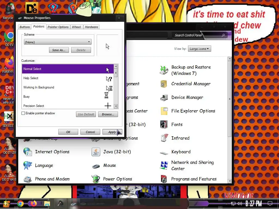
Task: Click the Customize list scroll down arrow
Action: [116, 106]
